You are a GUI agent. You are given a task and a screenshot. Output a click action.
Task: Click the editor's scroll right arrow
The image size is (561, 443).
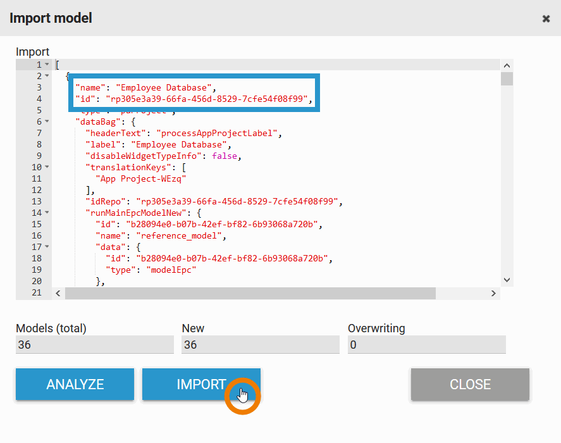click(x=494, y=294)
